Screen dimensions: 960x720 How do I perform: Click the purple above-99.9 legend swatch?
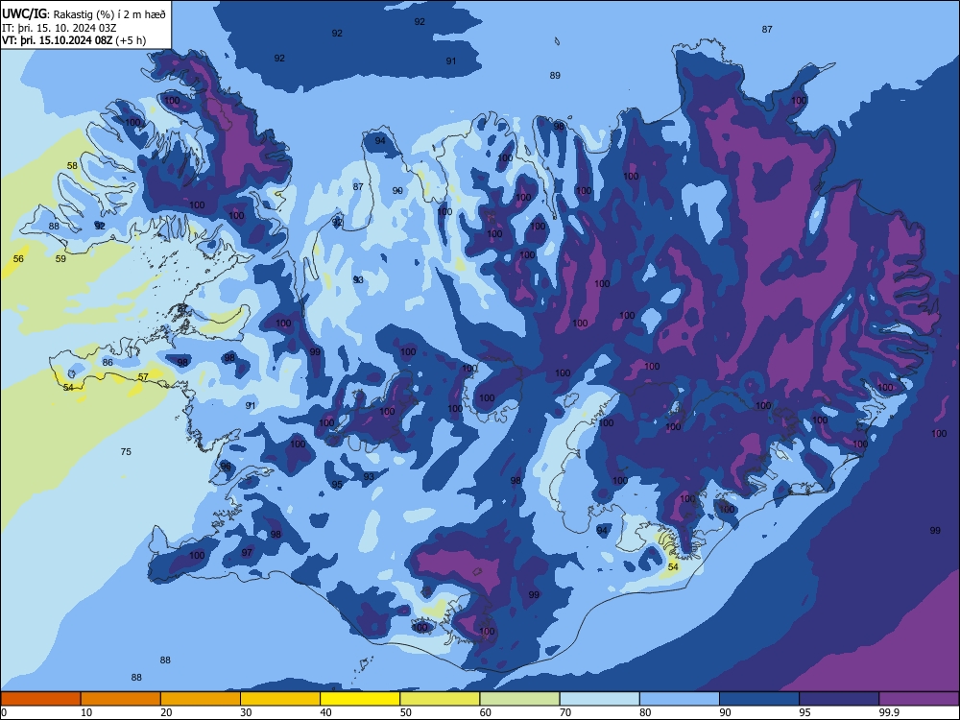(919, 699)
